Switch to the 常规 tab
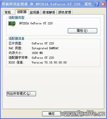This screenshot has width=107, height=119. (9, 12)
